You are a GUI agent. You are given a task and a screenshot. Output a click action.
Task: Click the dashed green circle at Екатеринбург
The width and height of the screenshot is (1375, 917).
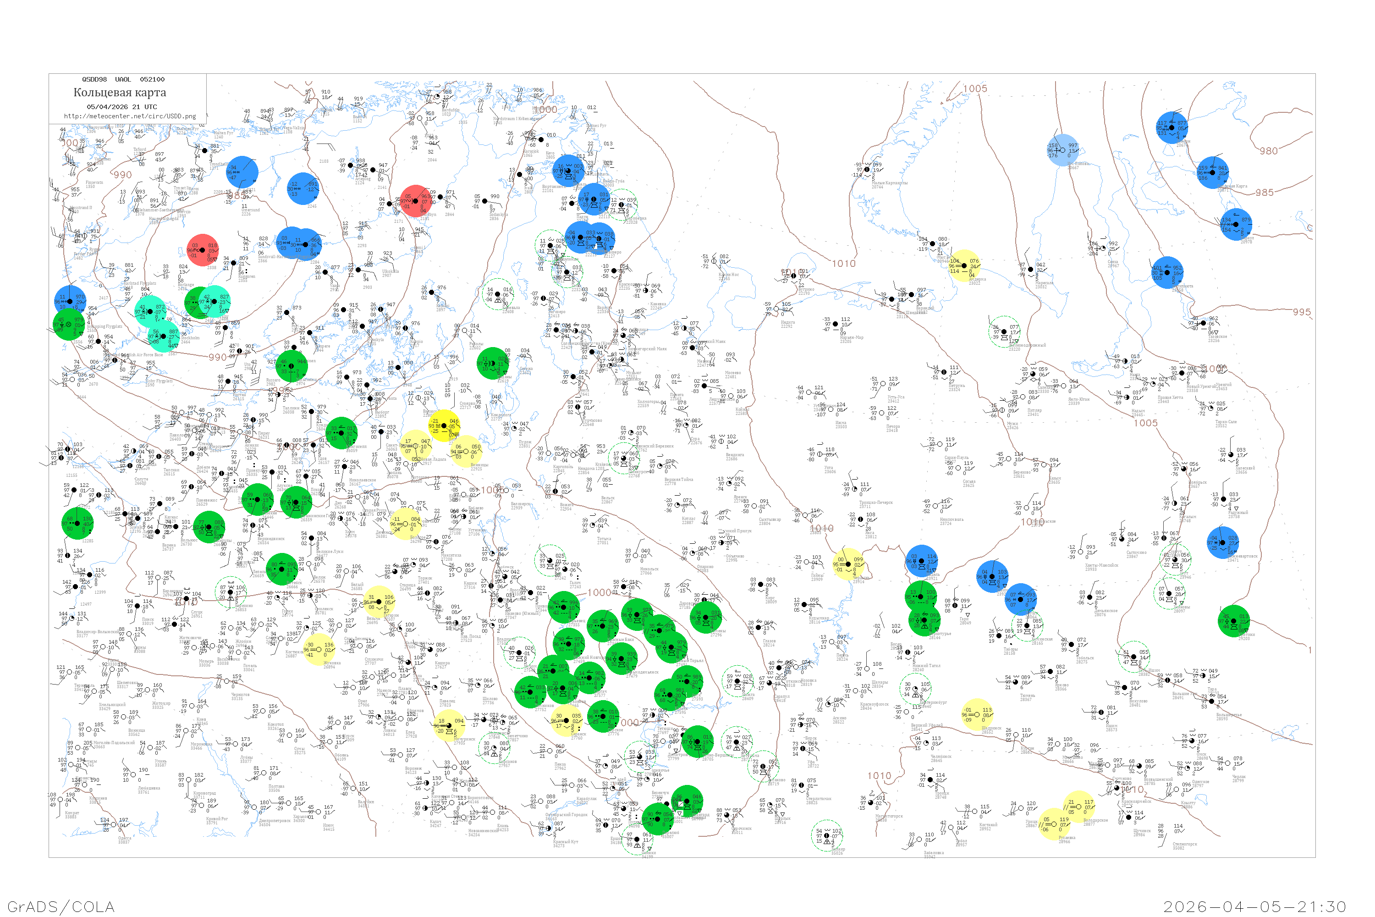pos(915,688)
